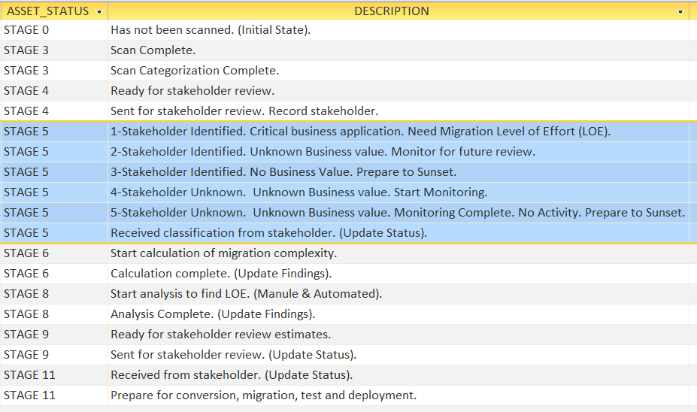This screenshot has height=412, width=697.
Task: Click the 'Scan Complete.' description cell
Action: 153,50
